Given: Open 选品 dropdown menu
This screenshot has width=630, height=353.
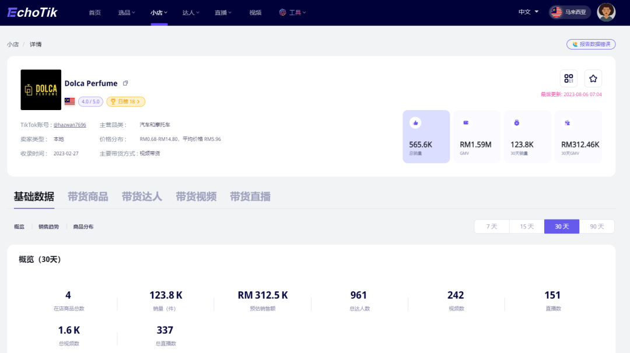Looking at the screenshot, I should (126, 12).
